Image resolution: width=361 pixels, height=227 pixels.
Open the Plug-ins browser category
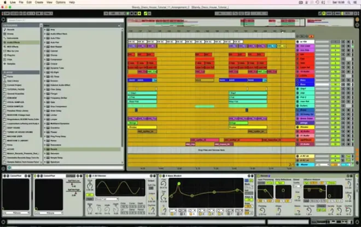[x=11, y=55]
